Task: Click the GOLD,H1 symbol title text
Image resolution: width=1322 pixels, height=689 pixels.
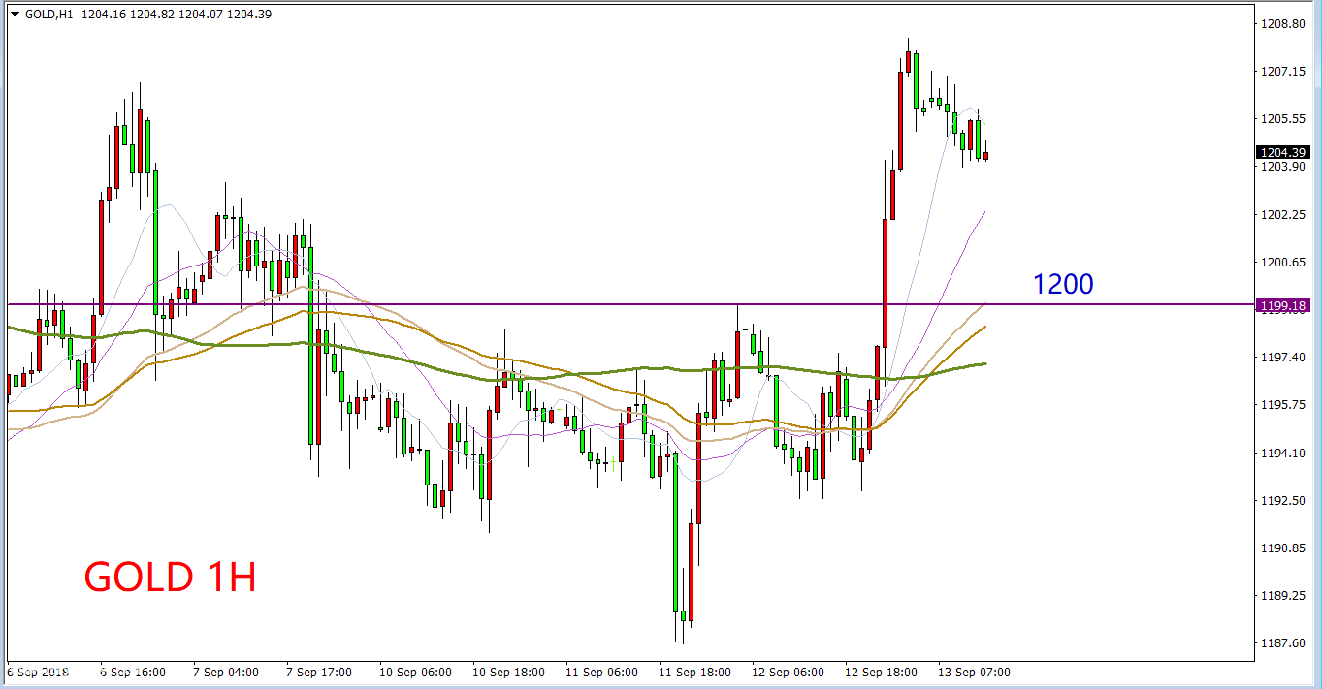Action: pyautogui.click(x=48, y=15)
